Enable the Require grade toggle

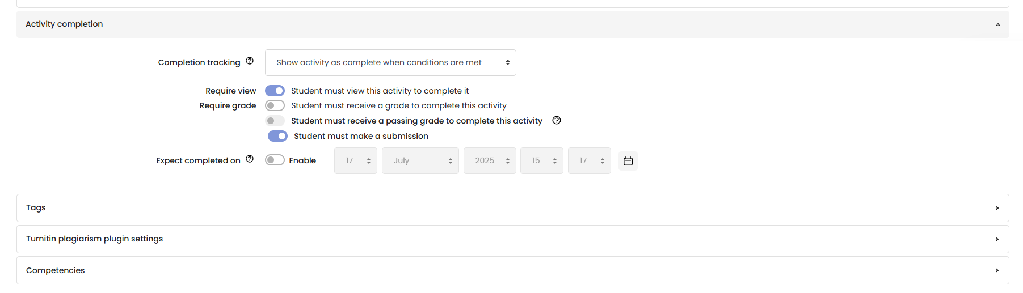(275, 105)
